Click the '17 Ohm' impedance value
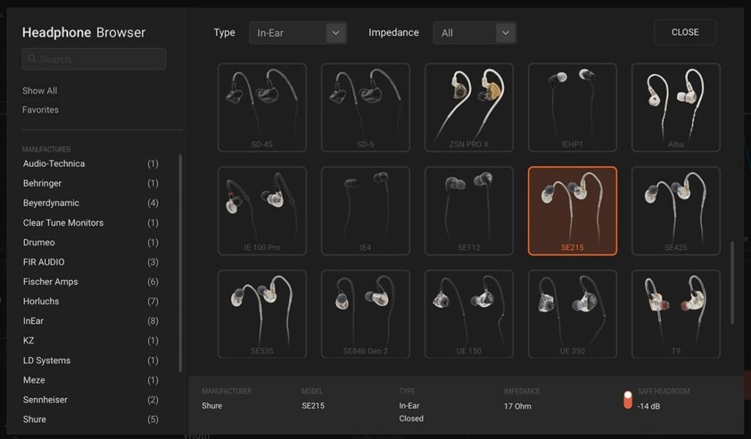Image resolution: width=751 pixels, height=439 pixels. coord(517,406)
